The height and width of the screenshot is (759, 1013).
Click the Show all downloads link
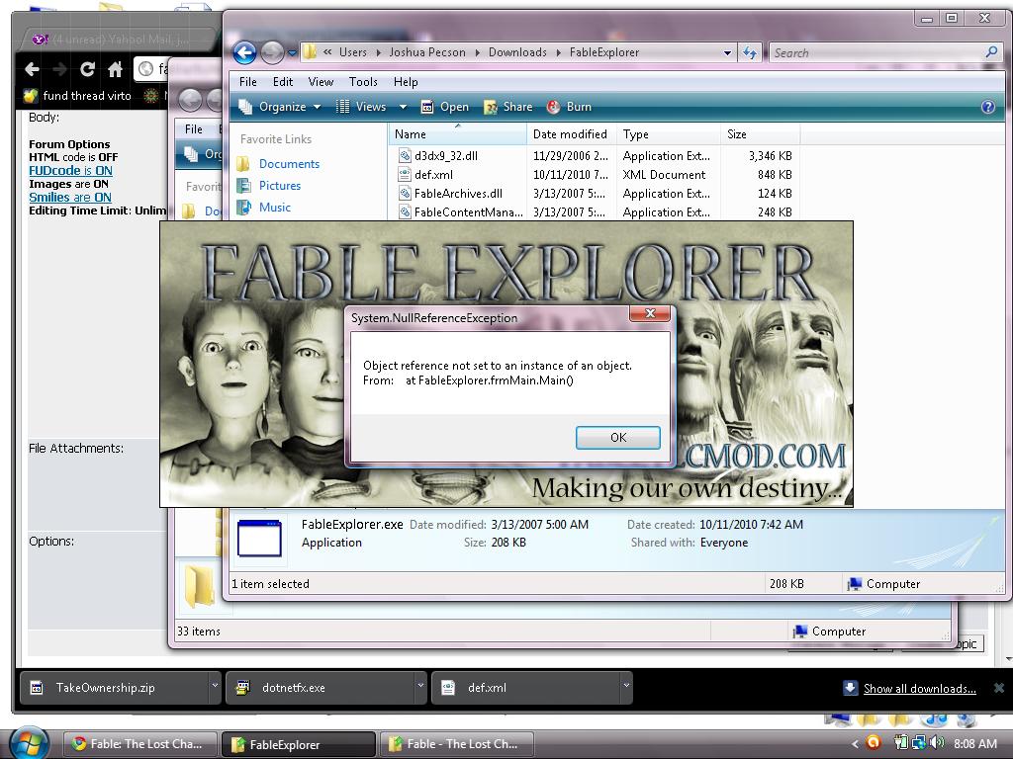pos(919,689)
